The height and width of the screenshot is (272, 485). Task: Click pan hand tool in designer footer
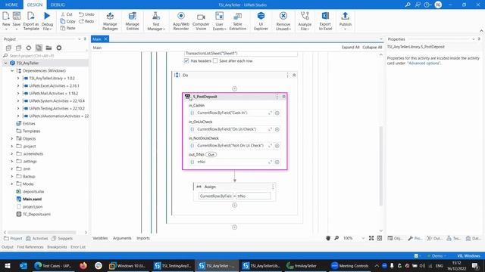tap(328, 238)
